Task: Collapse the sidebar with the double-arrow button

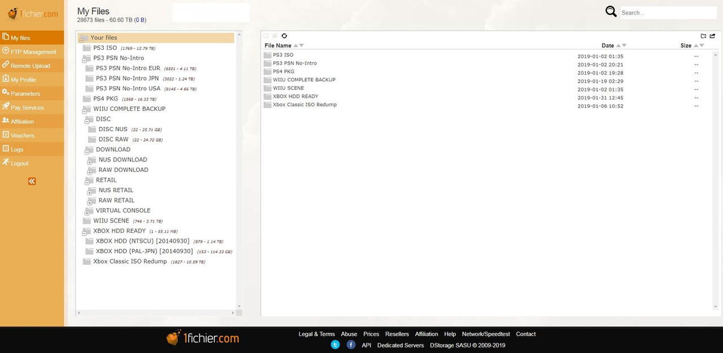Action: 32,181
